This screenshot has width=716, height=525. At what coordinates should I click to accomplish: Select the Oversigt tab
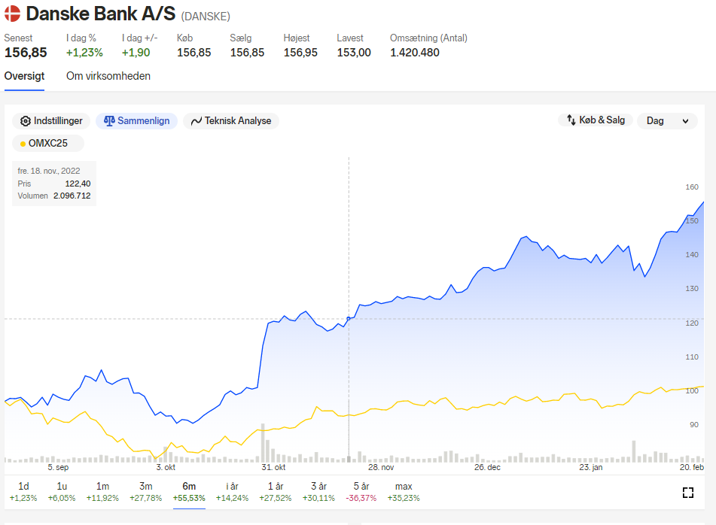click(24, 76)
